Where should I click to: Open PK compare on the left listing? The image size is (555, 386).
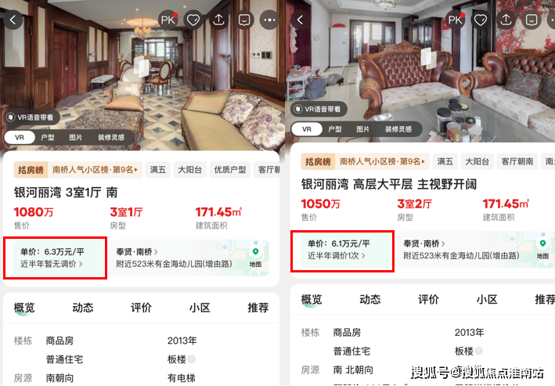click(168, 20)
